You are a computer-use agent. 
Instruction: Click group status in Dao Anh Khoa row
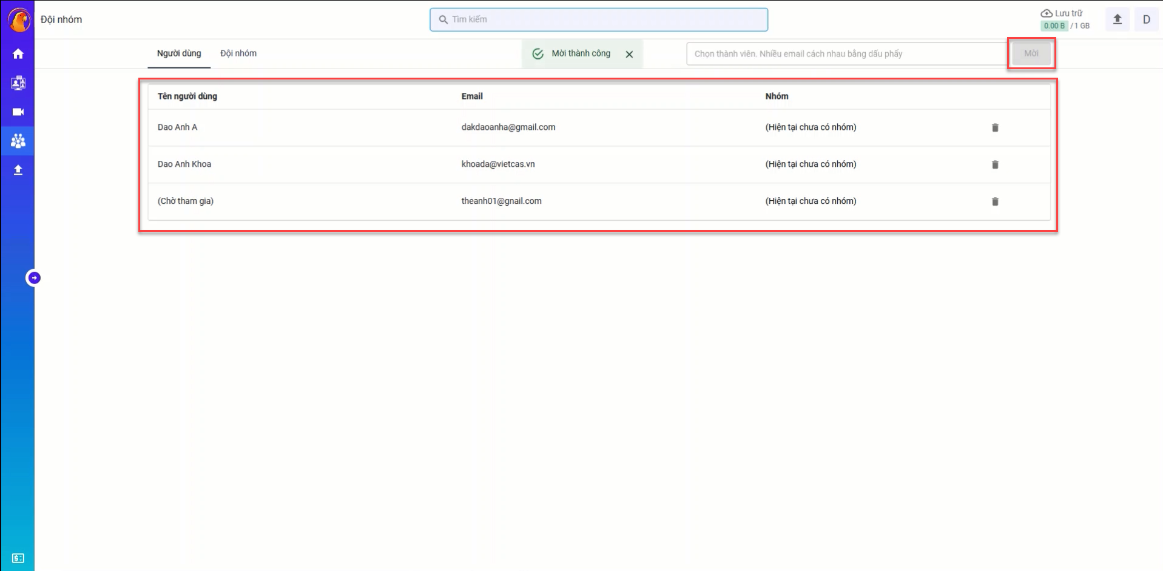point(811,164)
